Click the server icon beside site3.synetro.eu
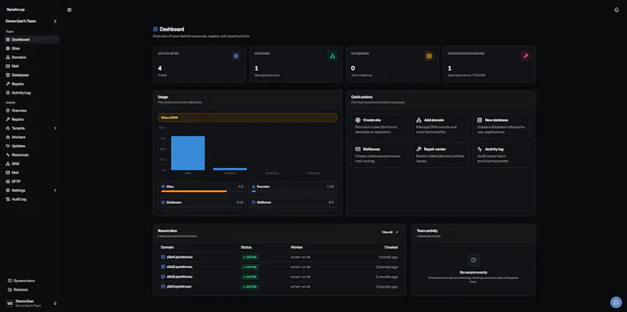Screen dimensions: 627x312 163,267
